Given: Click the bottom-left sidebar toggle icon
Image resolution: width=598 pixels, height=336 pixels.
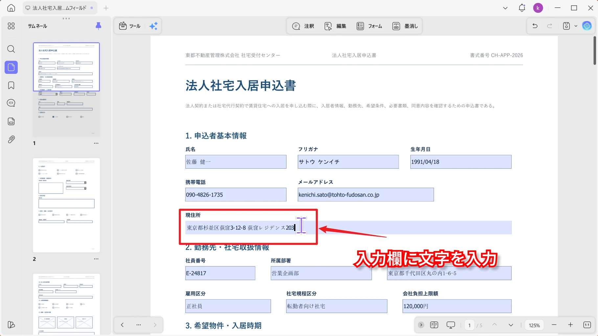Looking at the screenshot, I should pyautogui.click(x=11, y=325).
